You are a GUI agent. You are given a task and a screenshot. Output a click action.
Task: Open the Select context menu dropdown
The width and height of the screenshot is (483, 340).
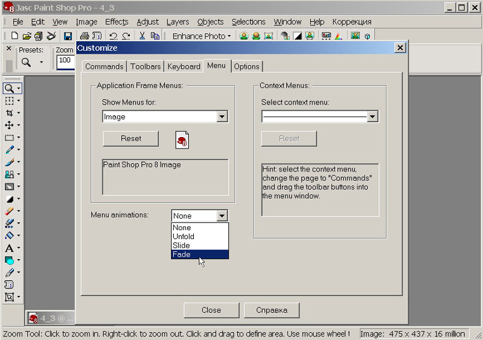(372, 117)
